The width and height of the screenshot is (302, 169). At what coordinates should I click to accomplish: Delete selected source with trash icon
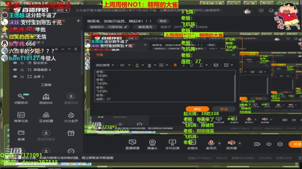75,49
